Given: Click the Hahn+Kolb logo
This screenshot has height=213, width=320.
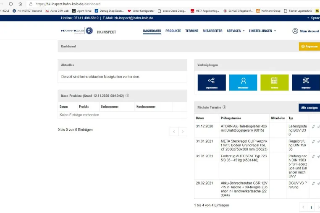Looking at the screenshot, I should [x=77, y=31].
